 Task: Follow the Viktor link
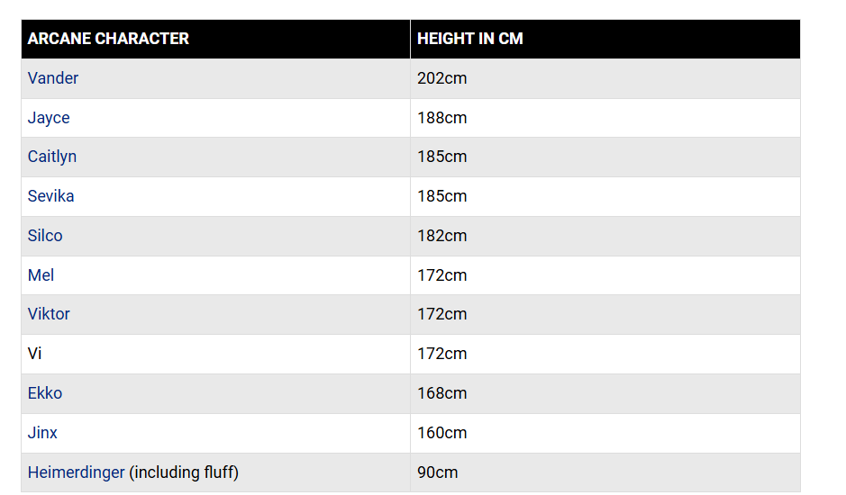tap(49, 314)
